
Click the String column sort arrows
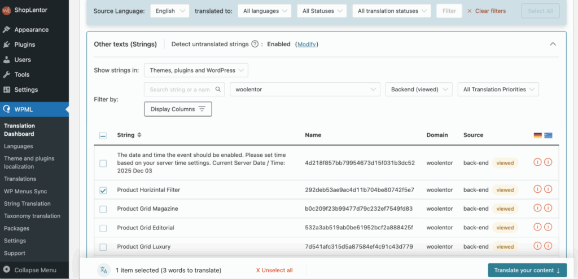pos(139,135)
